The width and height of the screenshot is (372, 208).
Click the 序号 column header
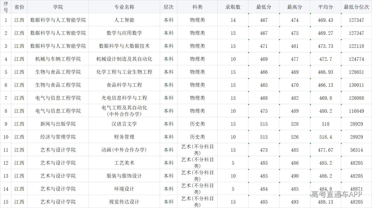point(6,7)
